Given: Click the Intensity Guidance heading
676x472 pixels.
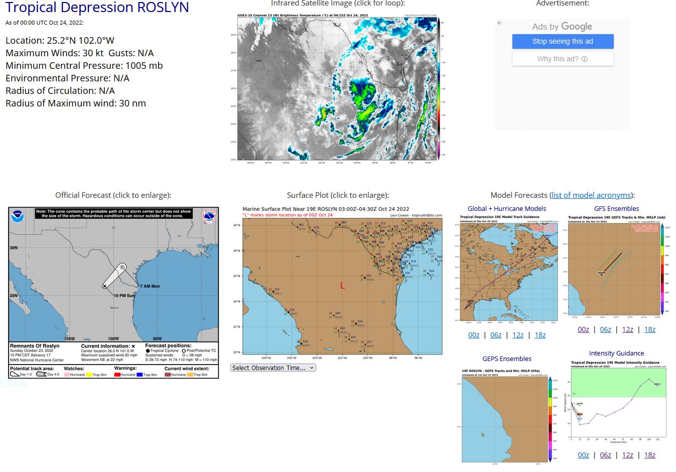Looking at the screenshot, I should tap(616, 353).
